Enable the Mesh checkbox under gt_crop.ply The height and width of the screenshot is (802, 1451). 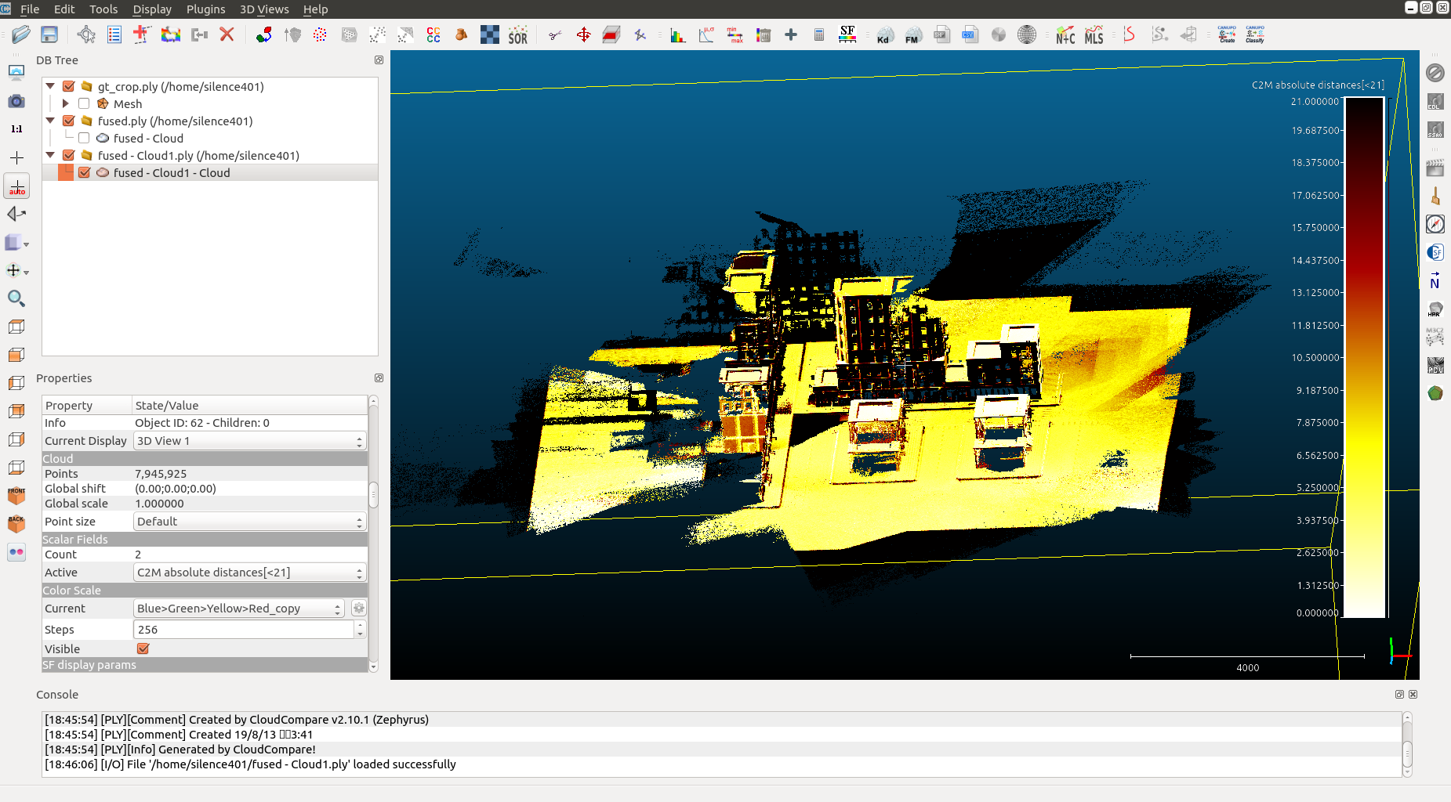(84, 103)
